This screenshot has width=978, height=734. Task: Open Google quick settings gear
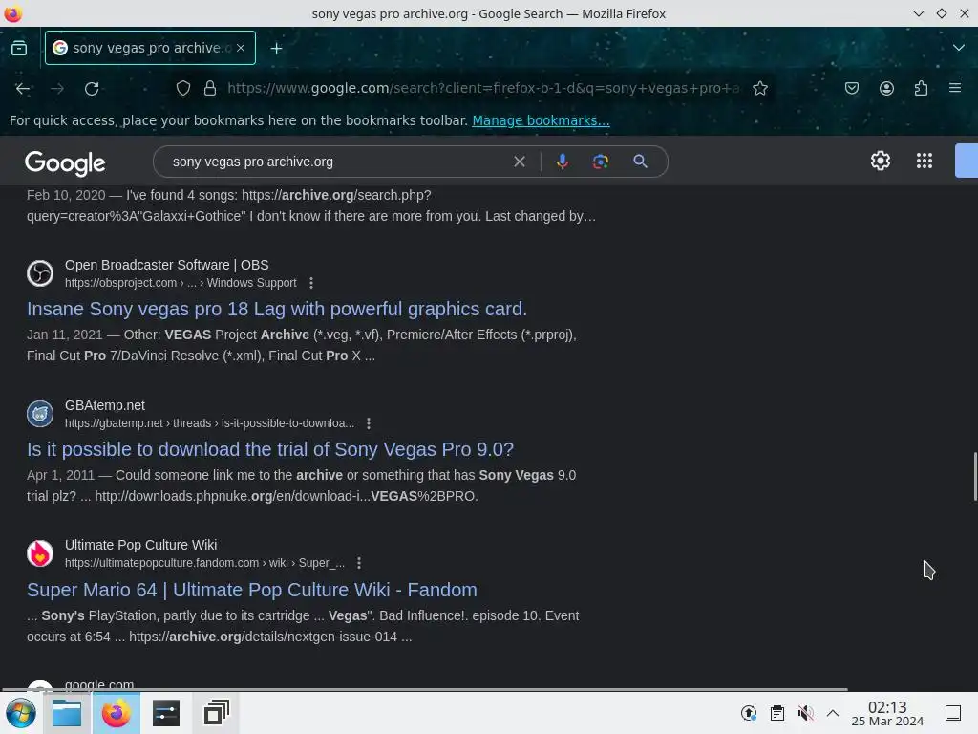click(x=880, y=161)
